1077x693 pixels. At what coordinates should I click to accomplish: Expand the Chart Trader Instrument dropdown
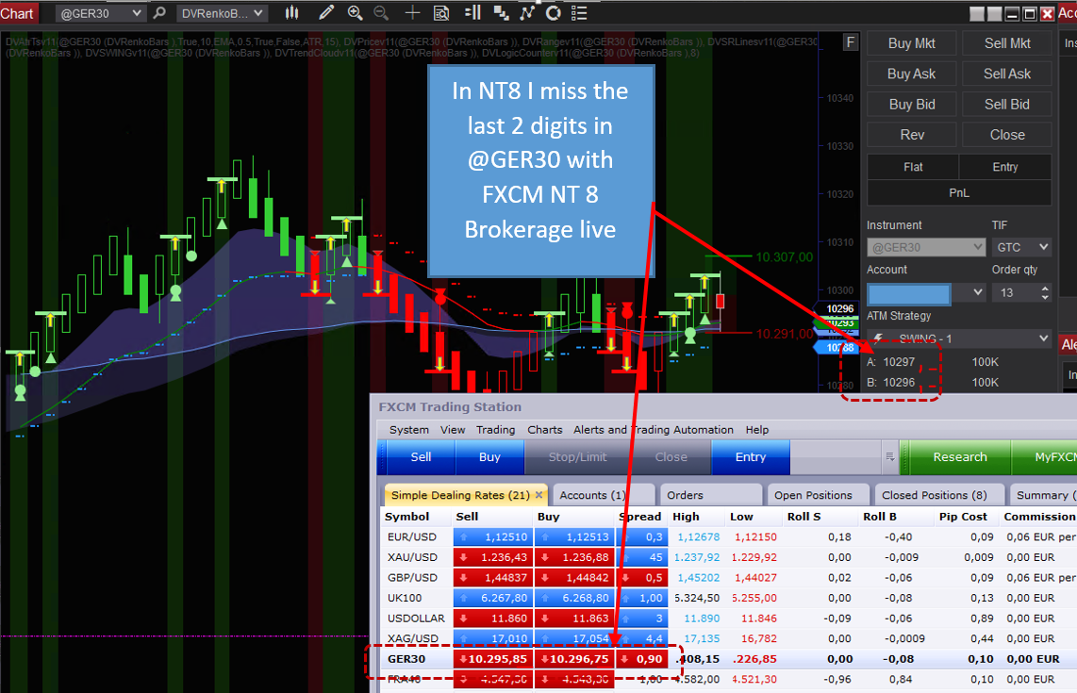pos(926,247)
